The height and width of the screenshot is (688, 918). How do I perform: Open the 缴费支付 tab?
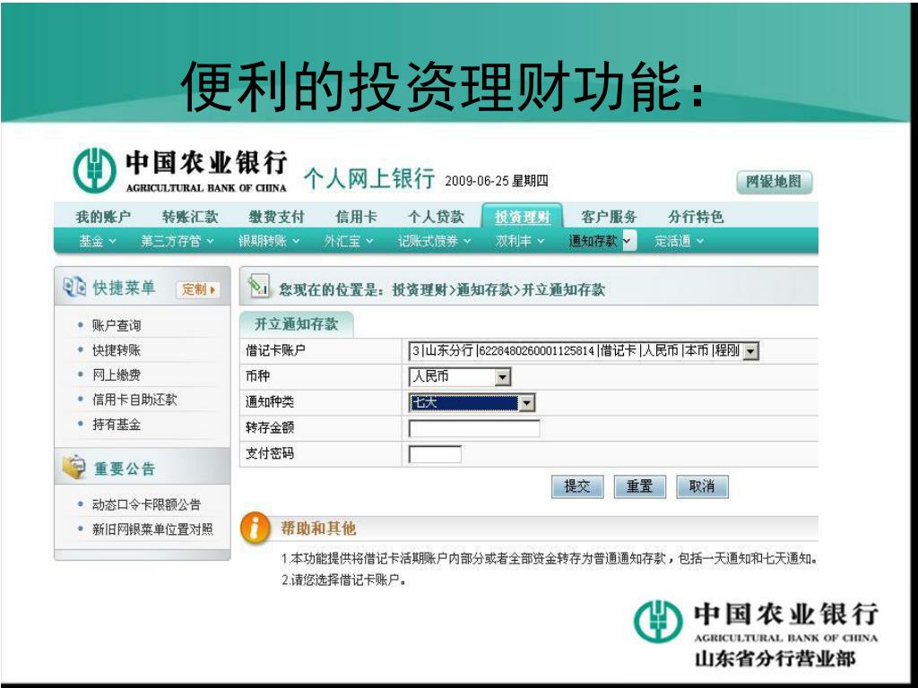[277, 217]
